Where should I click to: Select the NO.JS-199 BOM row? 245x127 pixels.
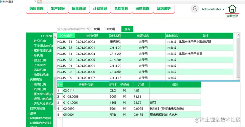[145, 78]
